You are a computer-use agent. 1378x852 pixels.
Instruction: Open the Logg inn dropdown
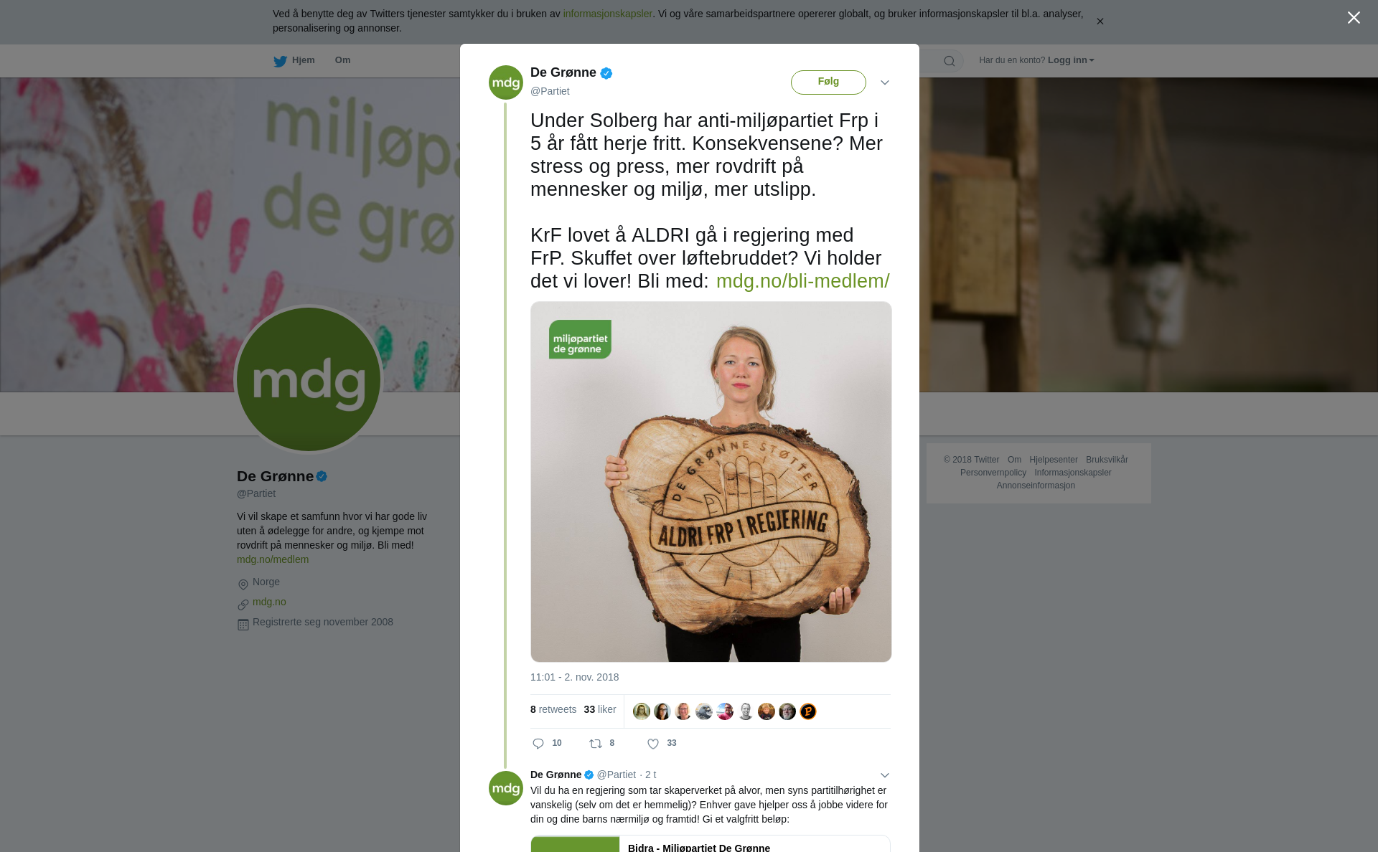[1071, 60]
